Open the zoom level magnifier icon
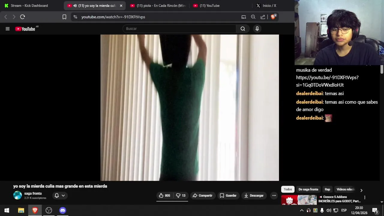Image resolution: width=384 pixels, height=216 pixels. [253, 17]
